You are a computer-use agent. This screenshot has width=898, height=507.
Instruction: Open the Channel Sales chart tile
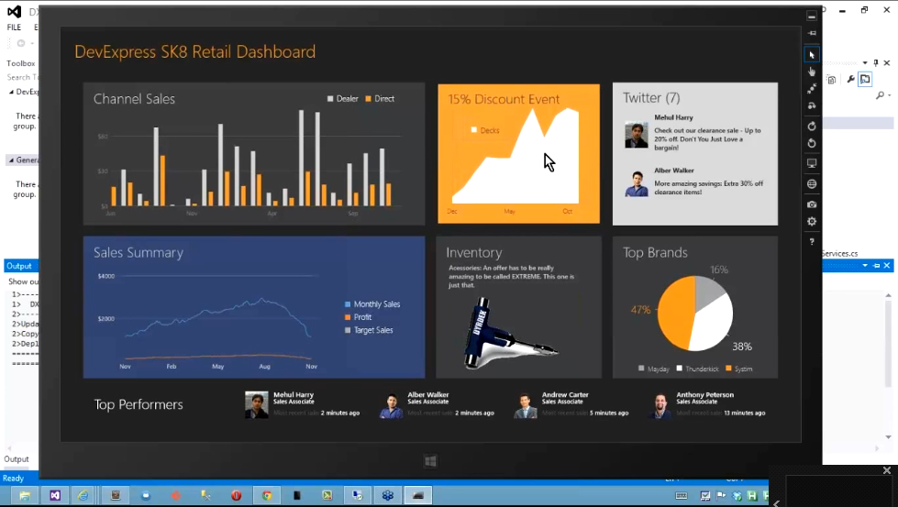(254, 154)
